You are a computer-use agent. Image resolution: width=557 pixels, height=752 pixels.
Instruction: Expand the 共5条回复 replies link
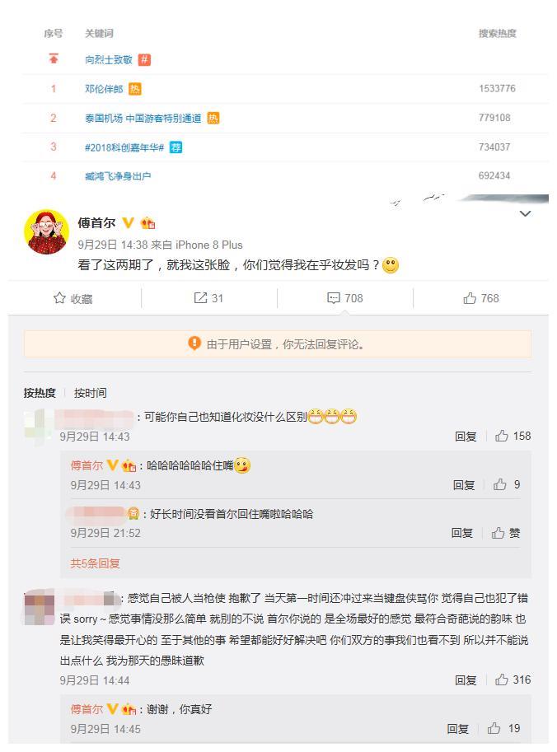click(x=95, y=563)
